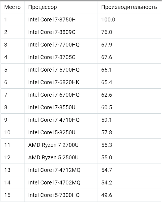
Task: Select the Intel Core i5-8250U cell
Action: 61,132
